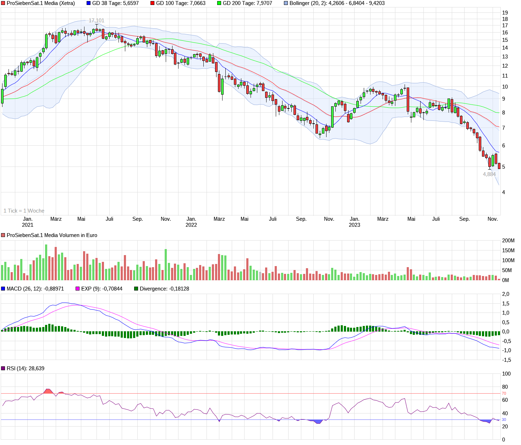Image resolution: width=521 pixels, height=445 pixels.
Task: Click the '80' RSI axis label
Action: (505, 387)
